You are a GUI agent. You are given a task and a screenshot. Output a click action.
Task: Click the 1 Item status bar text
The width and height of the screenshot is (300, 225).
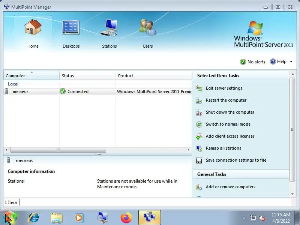coord(11,202)
